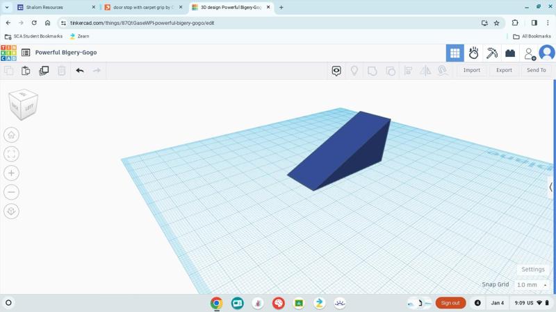Open the design list menu icon
The image size is (556, 312).
tap(26, 53)
